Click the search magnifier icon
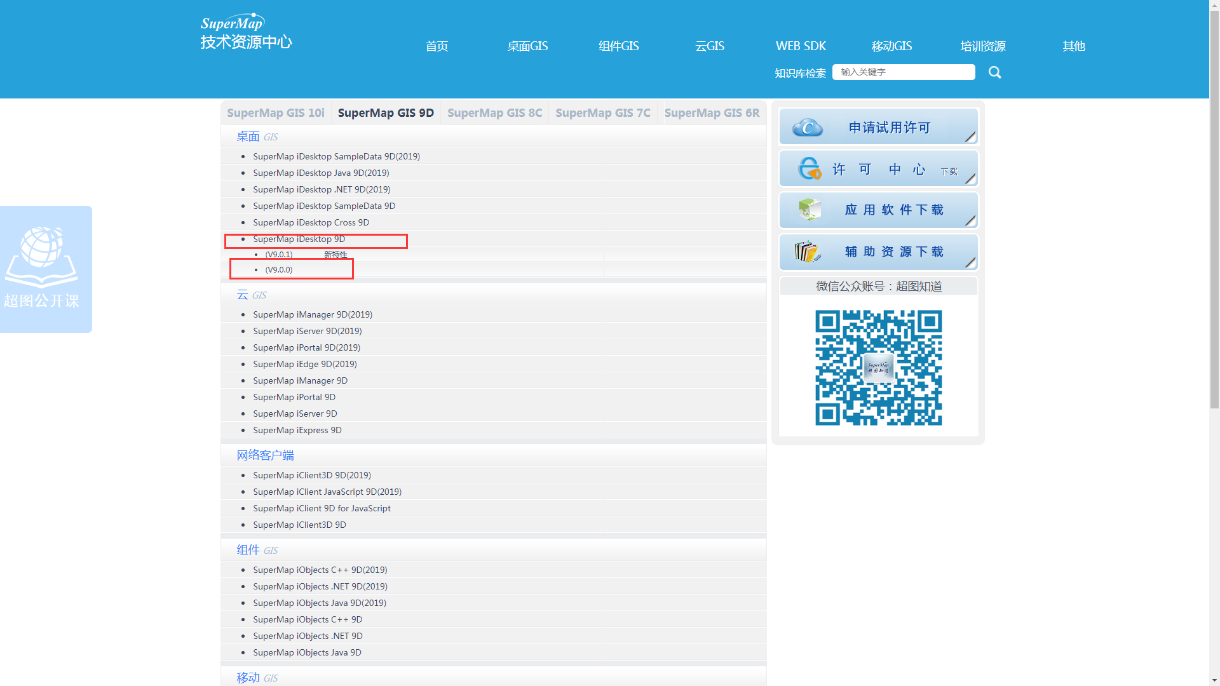The image size is (1220, 686). 994,72
